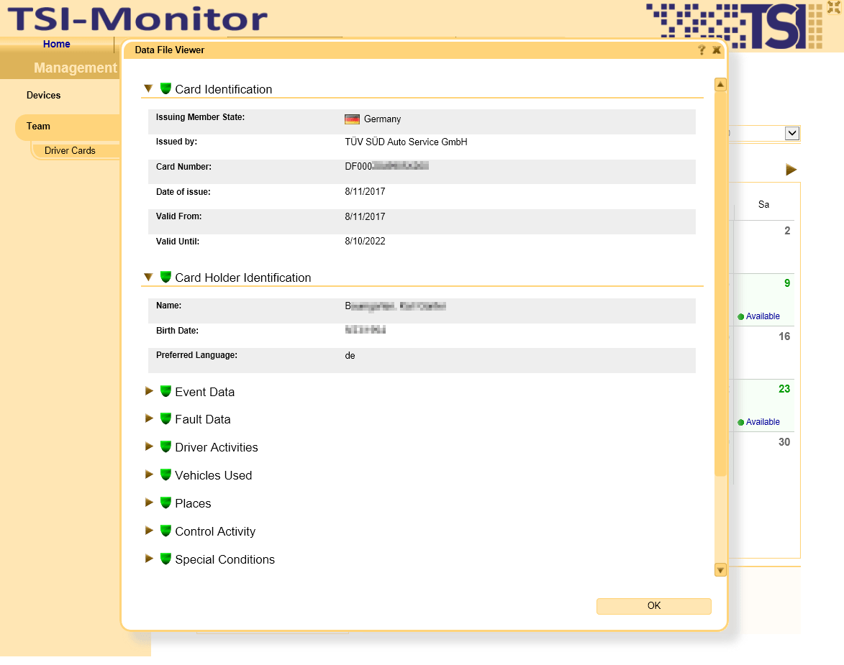Collapse the Card Holder Identification section
Viewport: 844px width, 665px height.
(148, 277)
